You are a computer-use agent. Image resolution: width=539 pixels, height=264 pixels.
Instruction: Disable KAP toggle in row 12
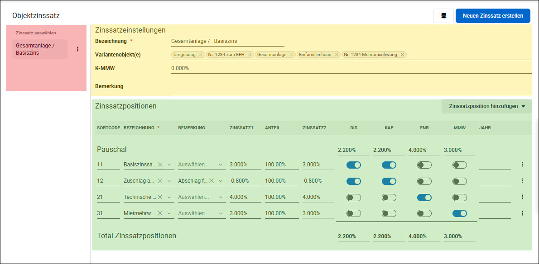pyautogui.click(x=389, y=181)
